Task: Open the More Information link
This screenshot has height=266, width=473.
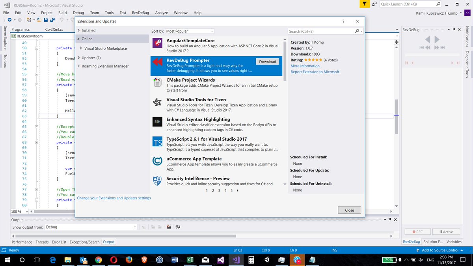Action: click(x=305, y=66)
